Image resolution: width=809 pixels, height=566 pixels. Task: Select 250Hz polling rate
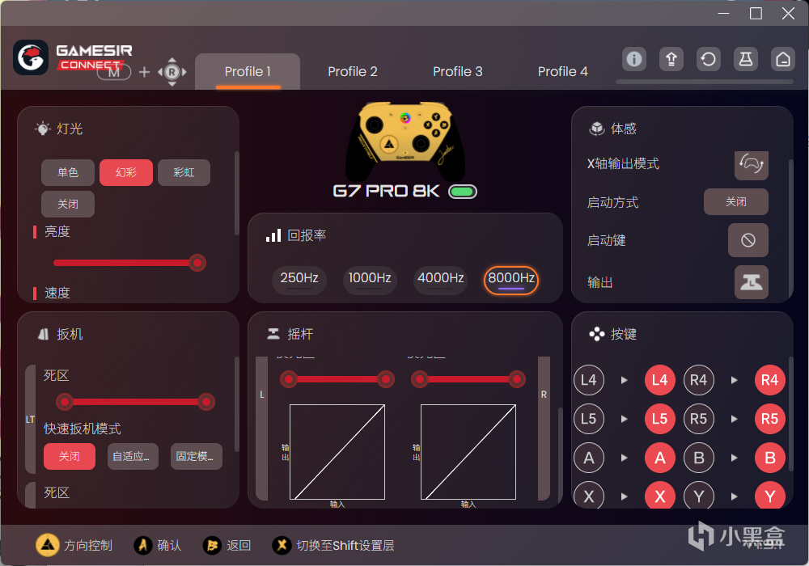point(299,280)
